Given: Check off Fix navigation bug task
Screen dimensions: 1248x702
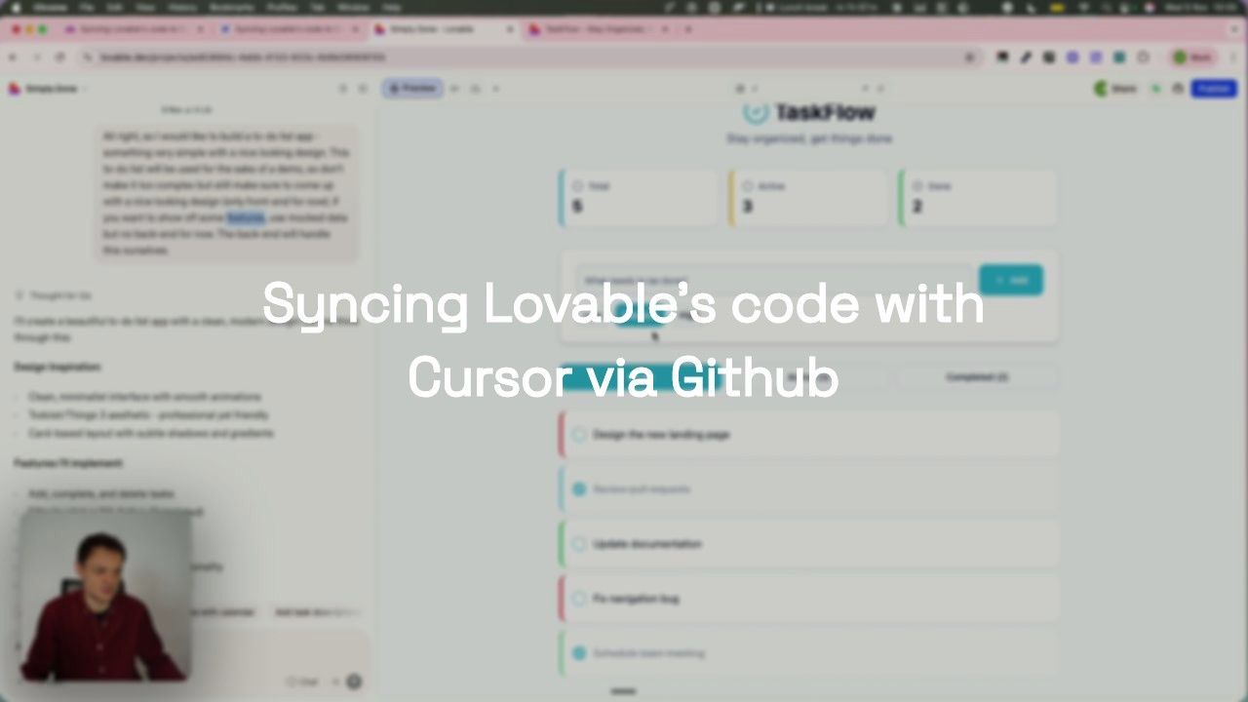Looking at the screenshot, I should (579, 599).
